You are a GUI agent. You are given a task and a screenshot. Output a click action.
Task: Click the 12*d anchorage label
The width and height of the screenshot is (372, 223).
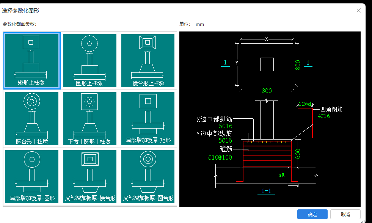(x=305, y=104)
